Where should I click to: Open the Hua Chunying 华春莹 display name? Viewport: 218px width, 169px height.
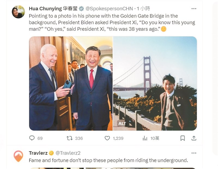click(x=53, y=9)
